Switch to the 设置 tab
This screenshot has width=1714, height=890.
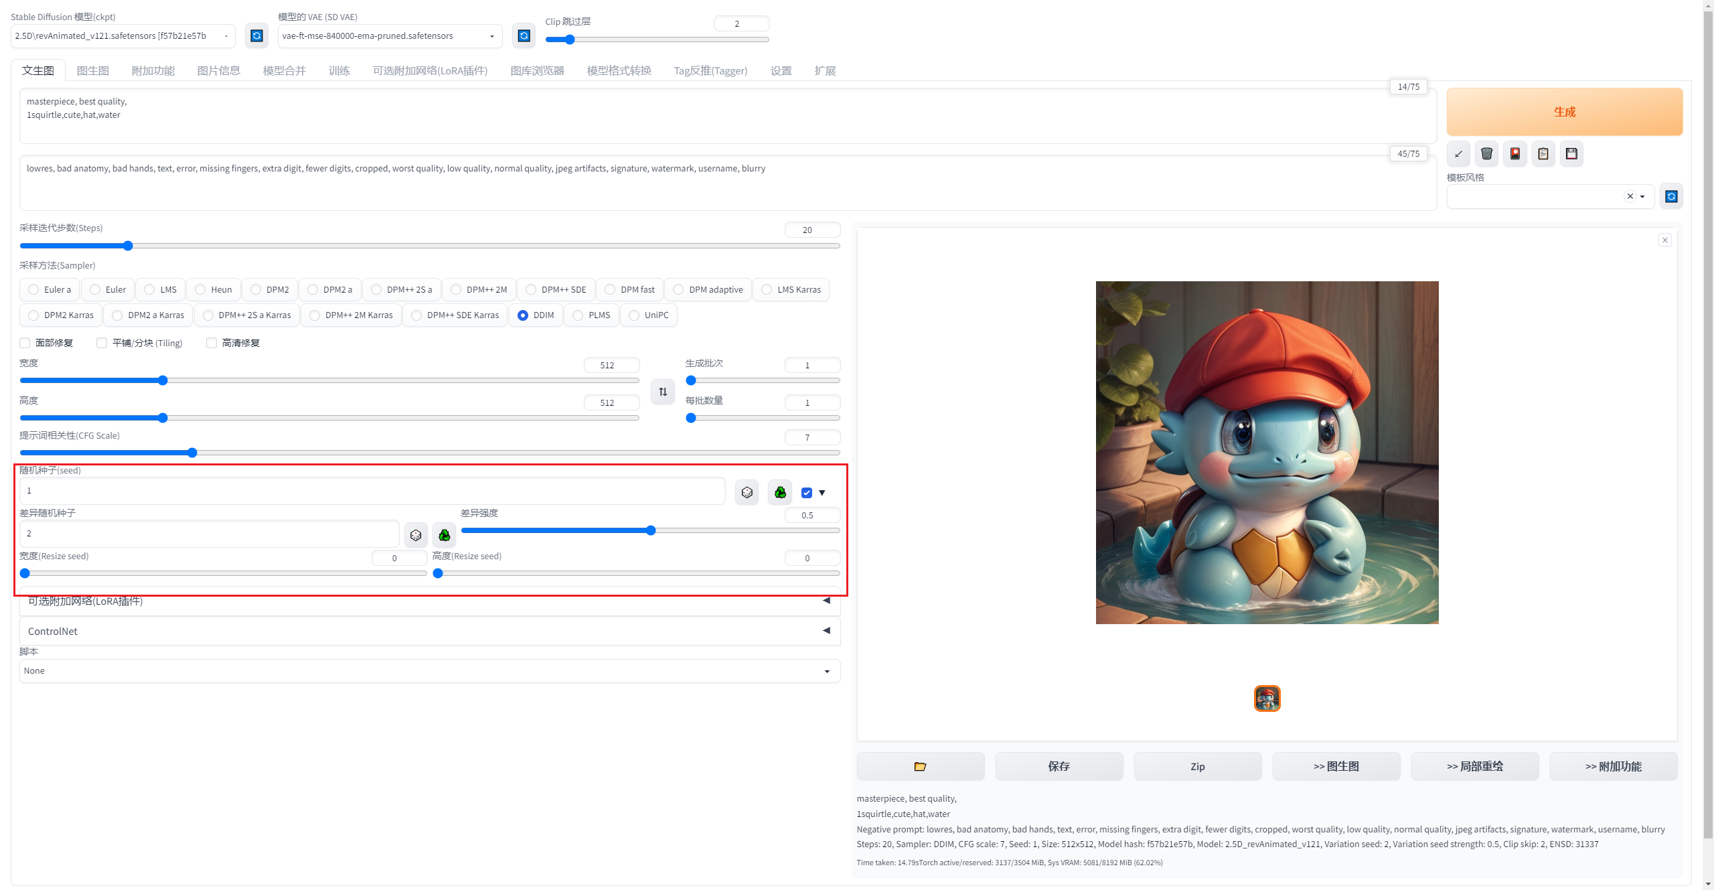781,71
